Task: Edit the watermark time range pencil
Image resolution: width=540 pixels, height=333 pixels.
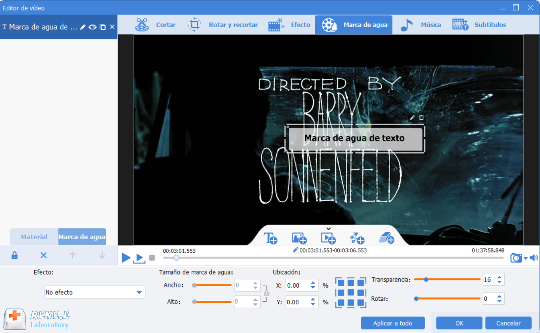Action: 296,251
